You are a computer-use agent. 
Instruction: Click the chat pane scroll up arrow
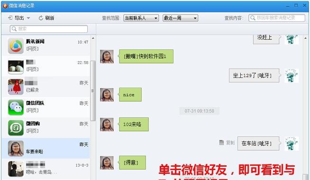tap(306, 38)
